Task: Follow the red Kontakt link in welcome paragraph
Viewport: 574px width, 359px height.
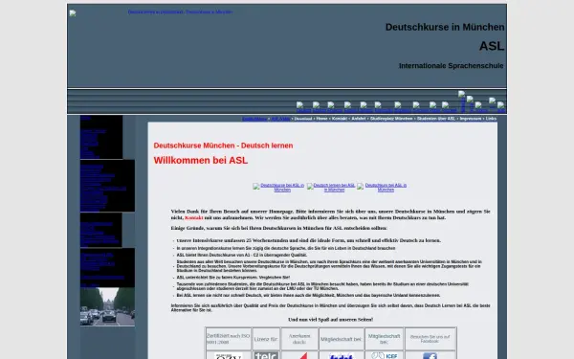Action: pyautogui.click(x=193, y=217)
